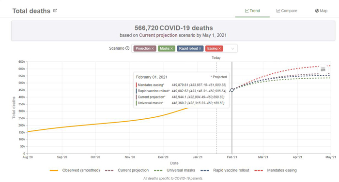Open Total deaths external link icon
The height and width of the screenshot is (182, 339).
pyautogui.click(x=55, y=10)
